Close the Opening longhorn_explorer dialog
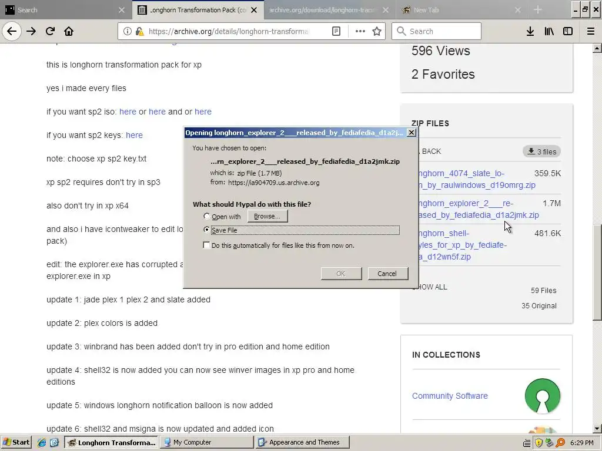The height and width of the screenshot is (451, 602). pyautogui.click(x=411, y=132)
